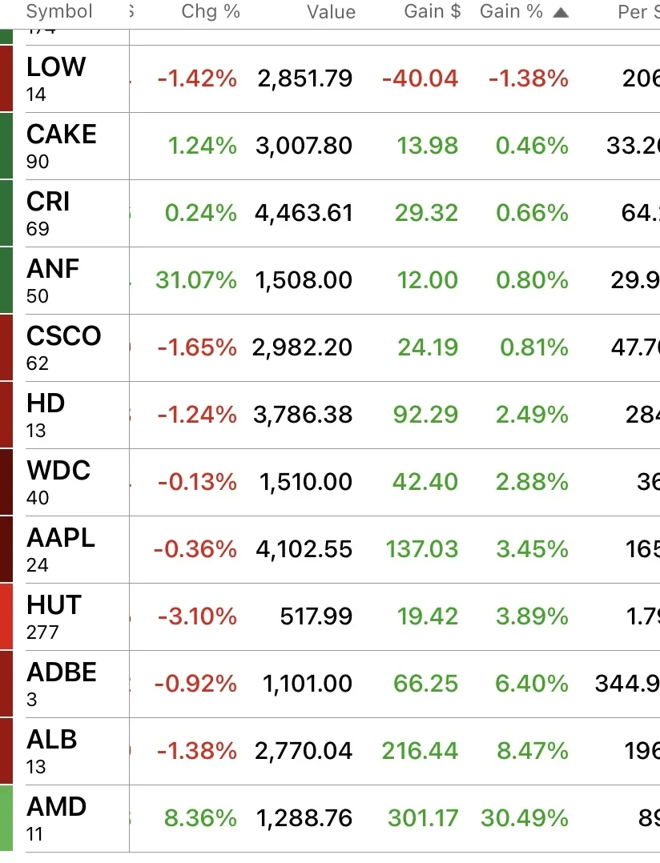The width and height of the screenshot is (660, 863).
Task: Select the ANF symbol cell
Action: [78, 280]
